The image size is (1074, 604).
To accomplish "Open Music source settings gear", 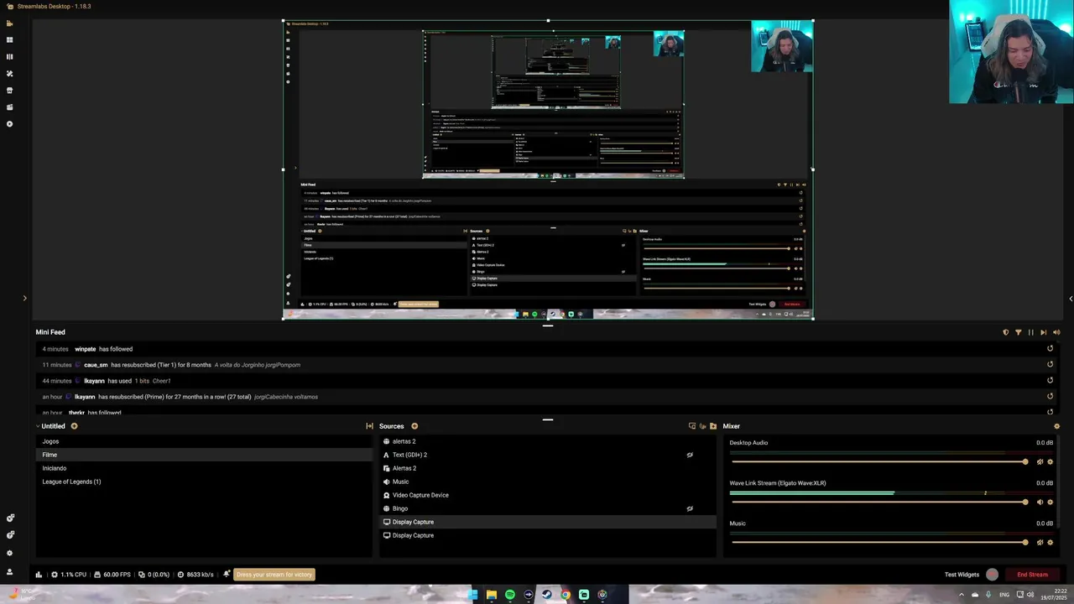I will pos(1050,543).
